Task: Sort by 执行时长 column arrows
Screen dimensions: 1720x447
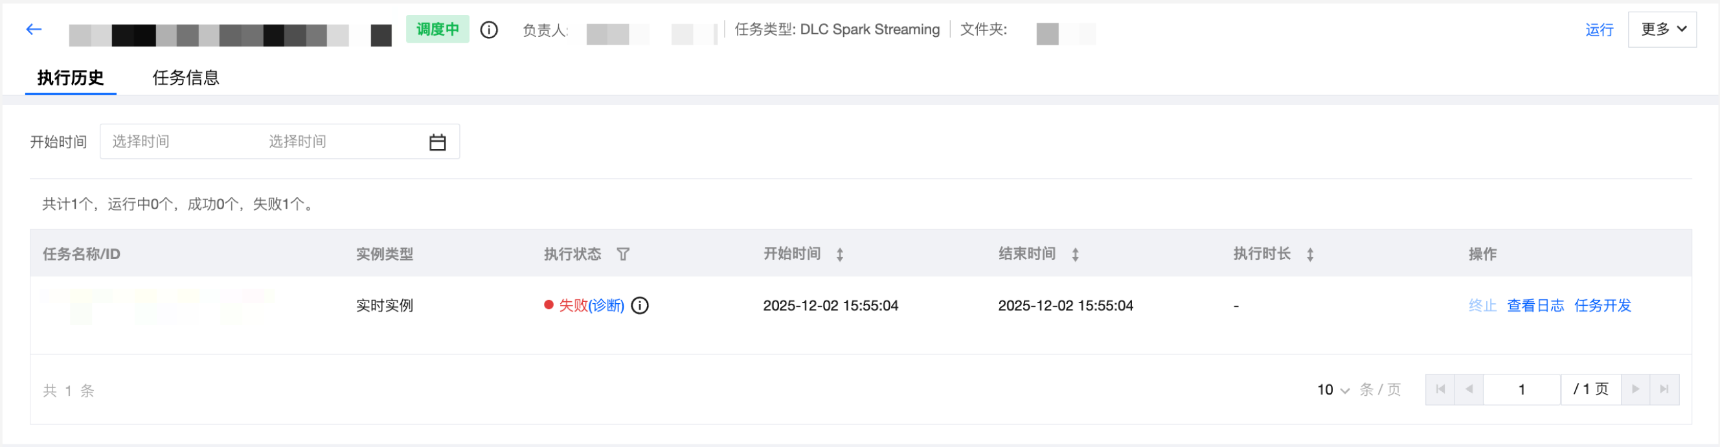Action: pyautogui.click(x=1310, y=255)
